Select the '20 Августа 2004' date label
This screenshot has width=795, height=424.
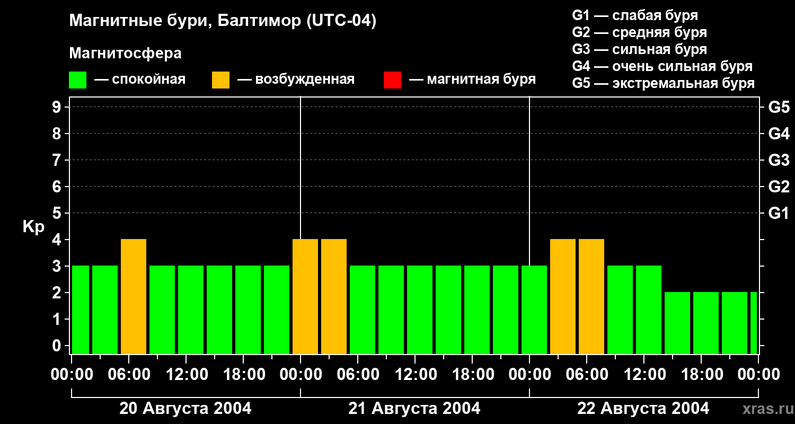click(x=185, y=409)
